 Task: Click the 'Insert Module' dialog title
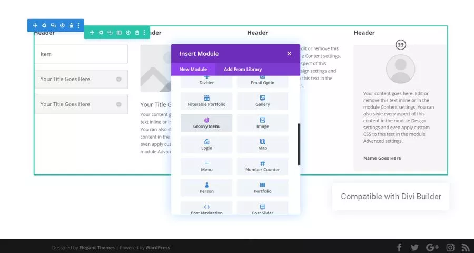(199, 54)
